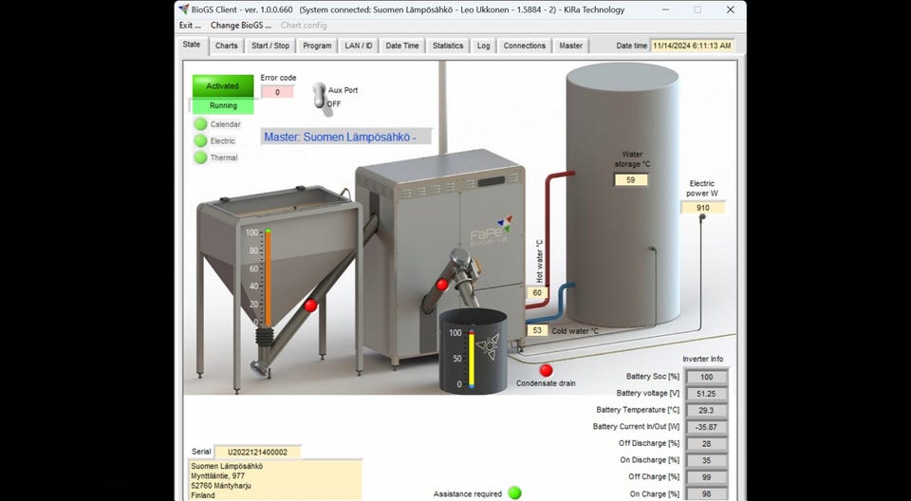Open the Exit menu
Viewport: 911px width, 501px height.
(190, 25)
